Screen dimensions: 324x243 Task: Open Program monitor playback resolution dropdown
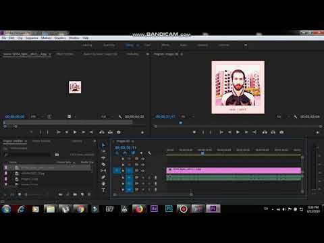point(282,117)
